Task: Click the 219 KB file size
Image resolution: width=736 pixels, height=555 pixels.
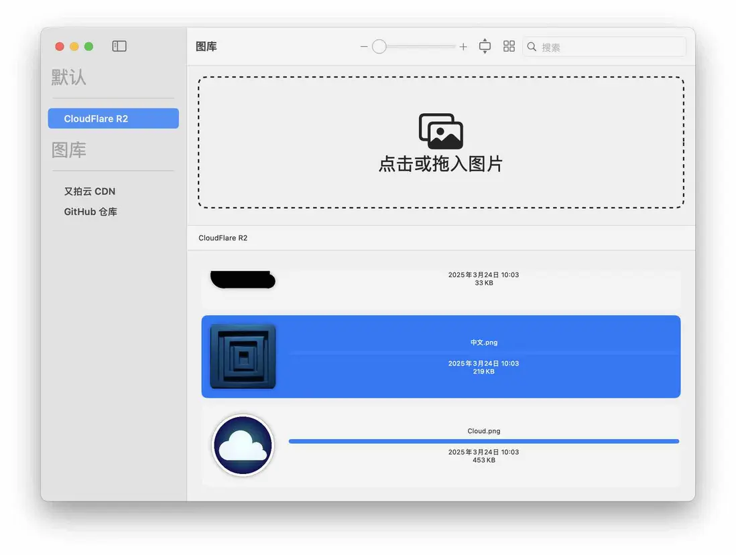Action: click(483, 372)
